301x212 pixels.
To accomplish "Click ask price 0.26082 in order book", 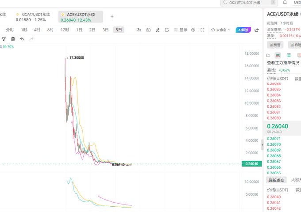I will 274,106.
